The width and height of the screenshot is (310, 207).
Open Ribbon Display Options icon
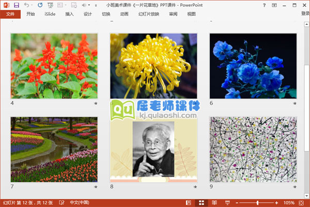coord(274,5)
